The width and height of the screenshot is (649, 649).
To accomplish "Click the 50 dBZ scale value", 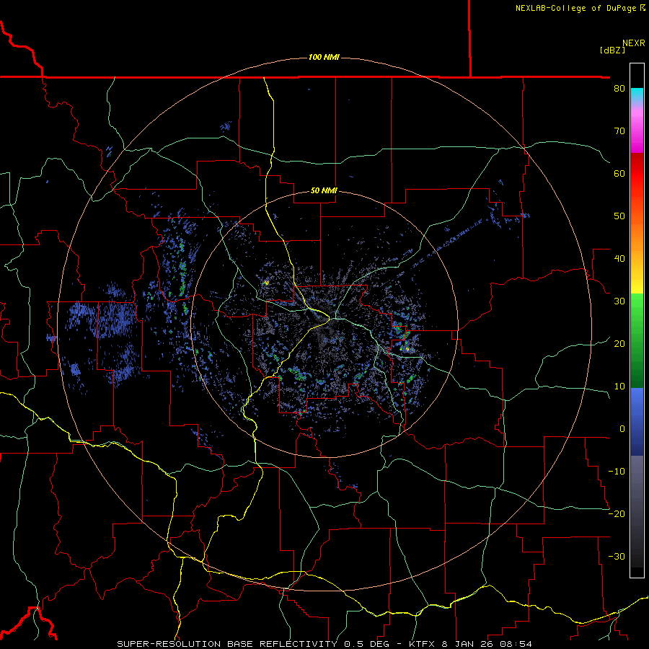I will point(619,216).
